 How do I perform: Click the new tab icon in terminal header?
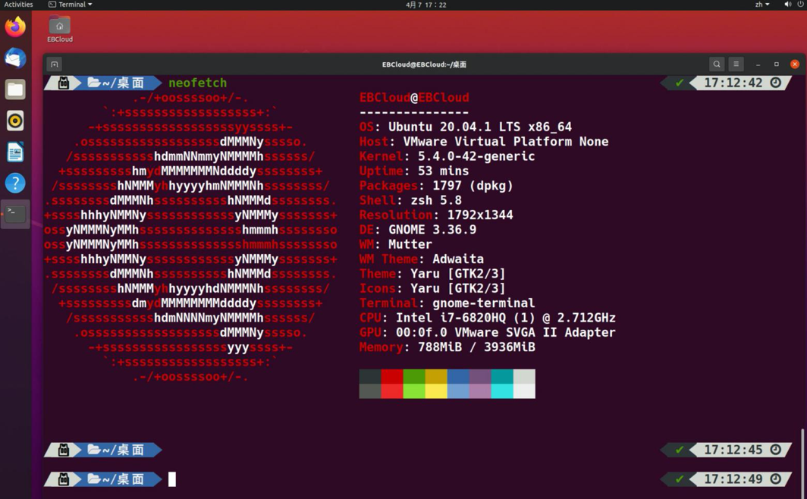[54, 64]
